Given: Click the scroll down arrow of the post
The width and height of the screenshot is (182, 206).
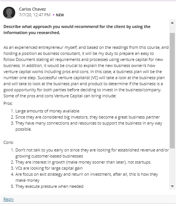Looking at the screenshot, I should click(x=172, y=186).
